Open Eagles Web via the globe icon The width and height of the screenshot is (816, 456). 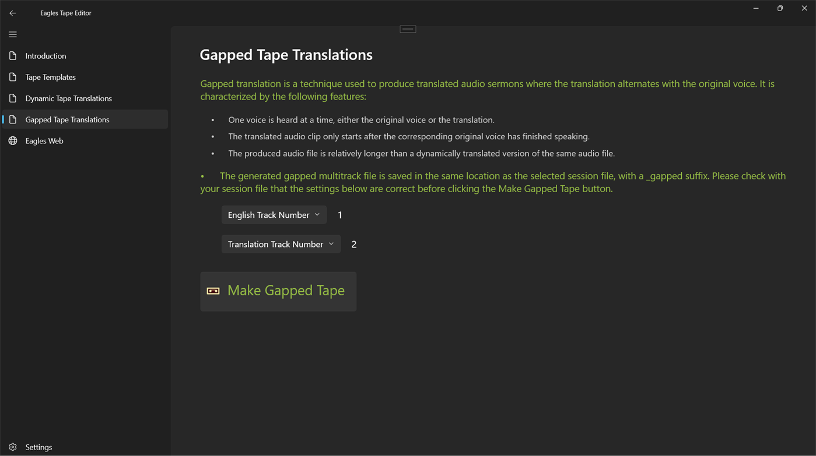tap(13, 140)
